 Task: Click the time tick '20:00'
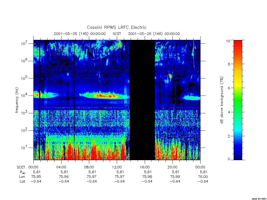tap(172, 167)
